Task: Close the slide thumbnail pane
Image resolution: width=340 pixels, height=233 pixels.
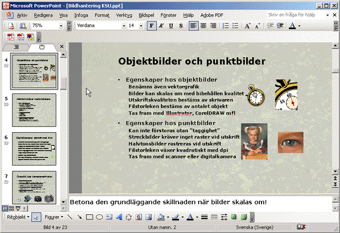Action: [61, 46]
